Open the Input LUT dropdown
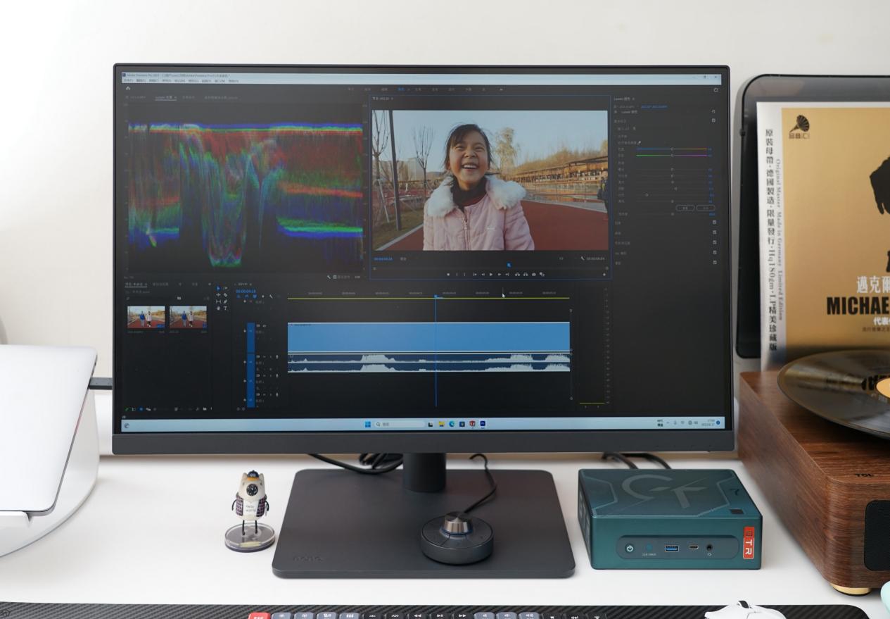Screen dimensions: 890x619 634,129
